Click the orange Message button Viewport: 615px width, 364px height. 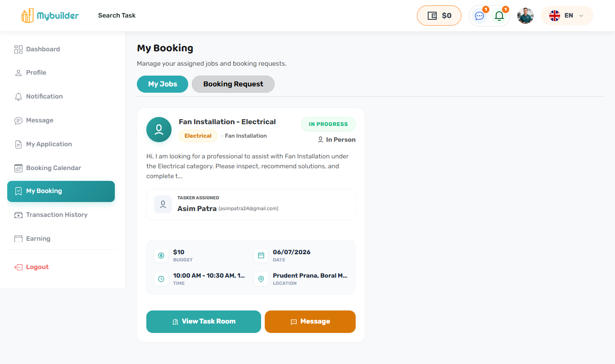click(x=310, y=322)
